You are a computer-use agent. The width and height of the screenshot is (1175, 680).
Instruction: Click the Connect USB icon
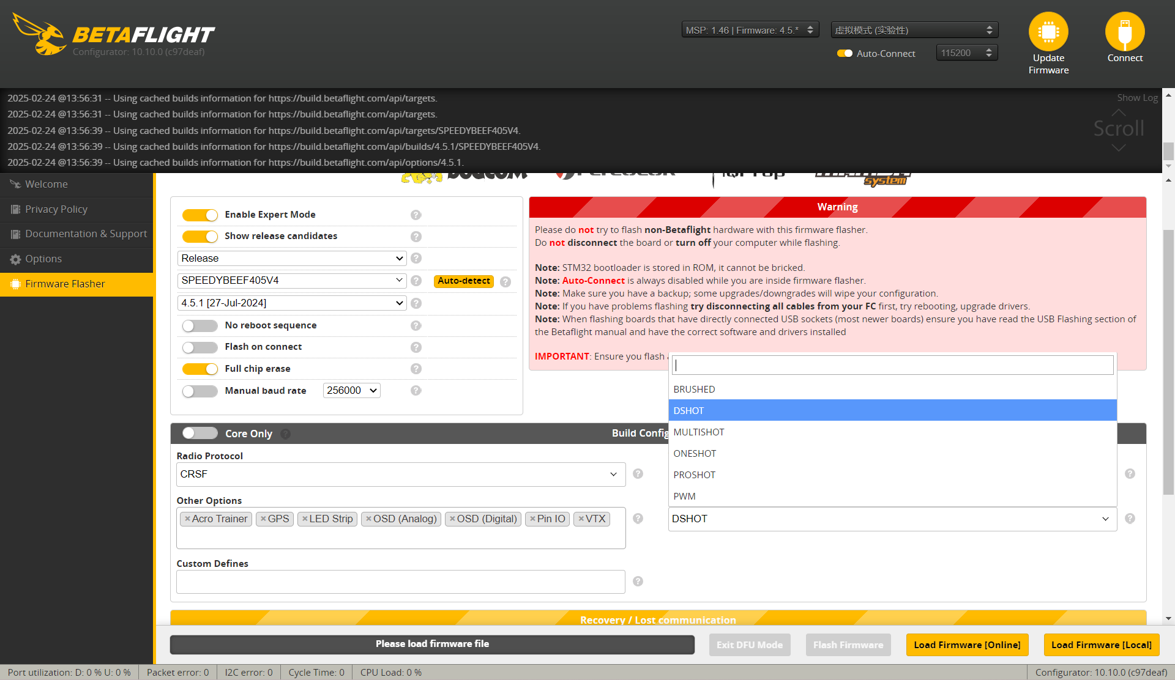pyautogui.click(x=1125, y=32)
